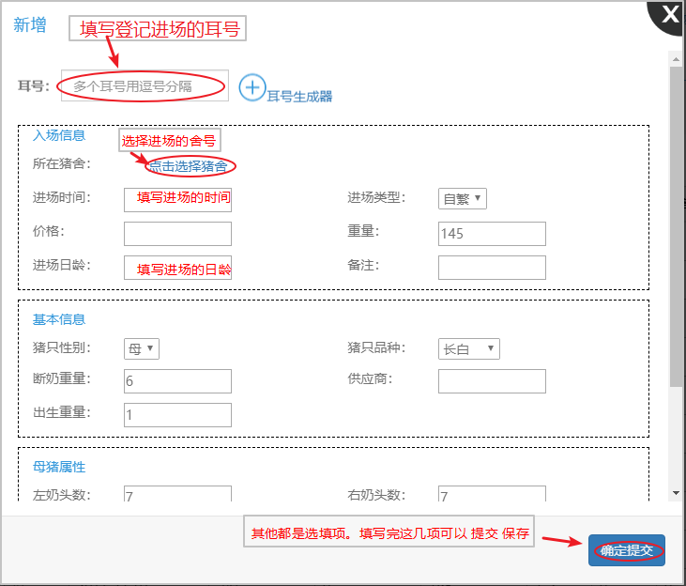Open the 猪只品种 dropdown showing 长白
The height and width of the screenshot is (586, 686).
pos(468,348)
